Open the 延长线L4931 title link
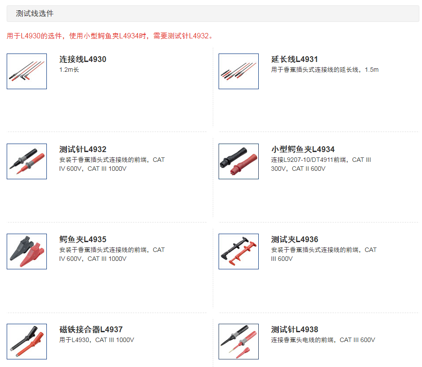 pyautogui.click(x=294, y=59)
